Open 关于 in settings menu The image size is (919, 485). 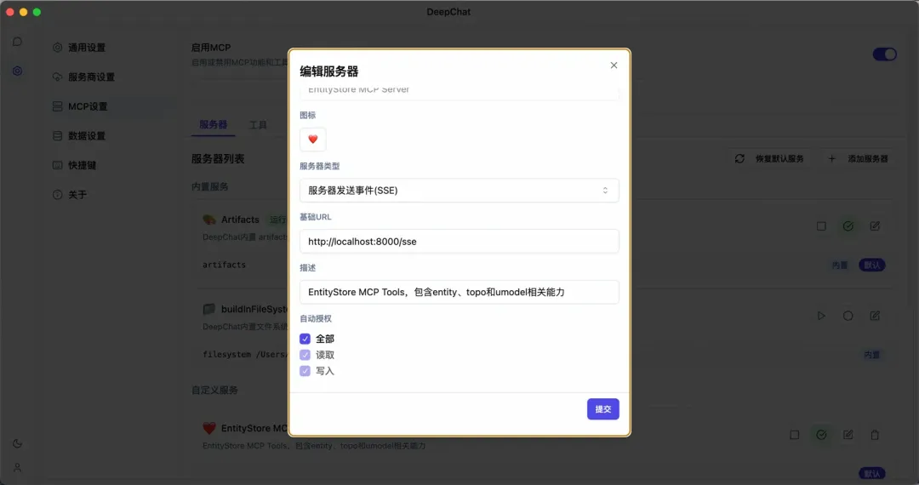click(77, 195)
